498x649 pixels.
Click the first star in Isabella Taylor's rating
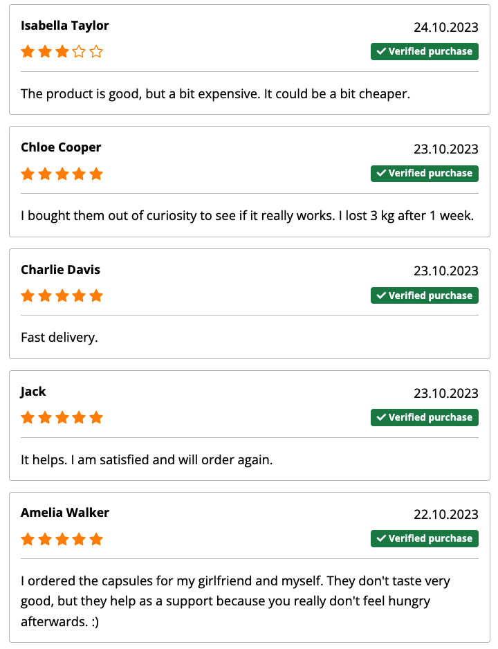point(28,52)
